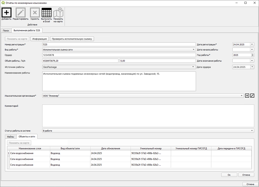The width and height of the screenshot is (259, 187).
Task: Open the Источник работы GeoPackage dropdown
Action: pos(193,67)
